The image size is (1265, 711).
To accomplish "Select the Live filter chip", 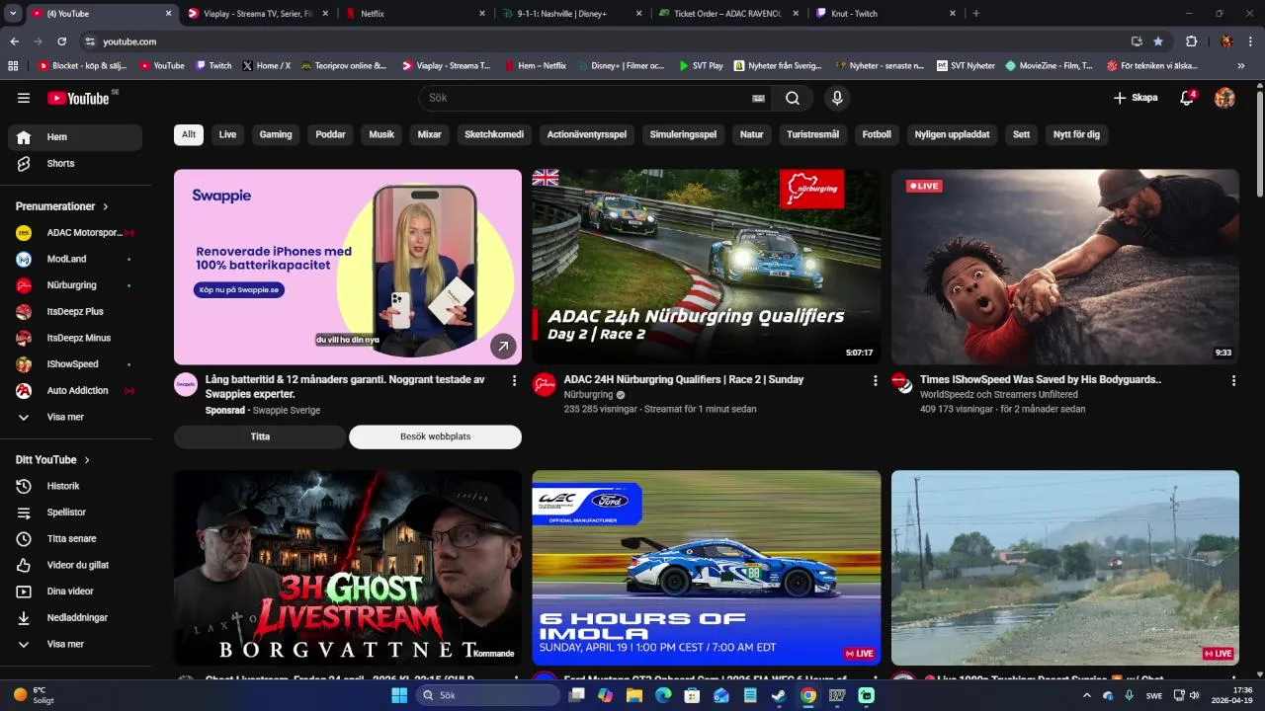I will [x=227, y=134].
